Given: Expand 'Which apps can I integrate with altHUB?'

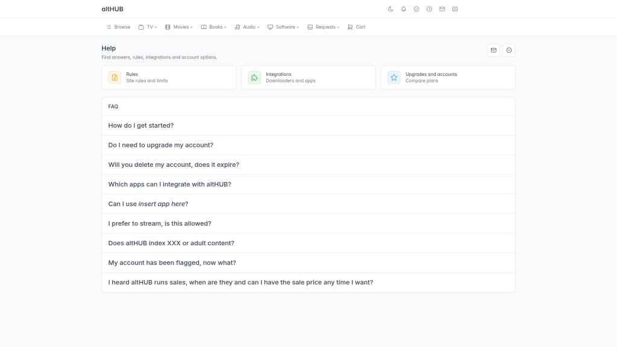Looking at the screenshot, I should [308, 184].
